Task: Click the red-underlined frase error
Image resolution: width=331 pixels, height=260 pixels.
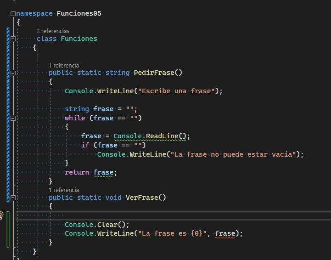Action: pos(225,234)
